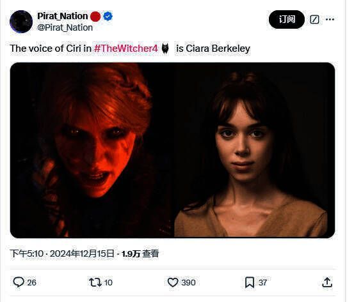Screen dimensions: 354x302
Task: Bookmark this post
Action: [x=250, y=282]
